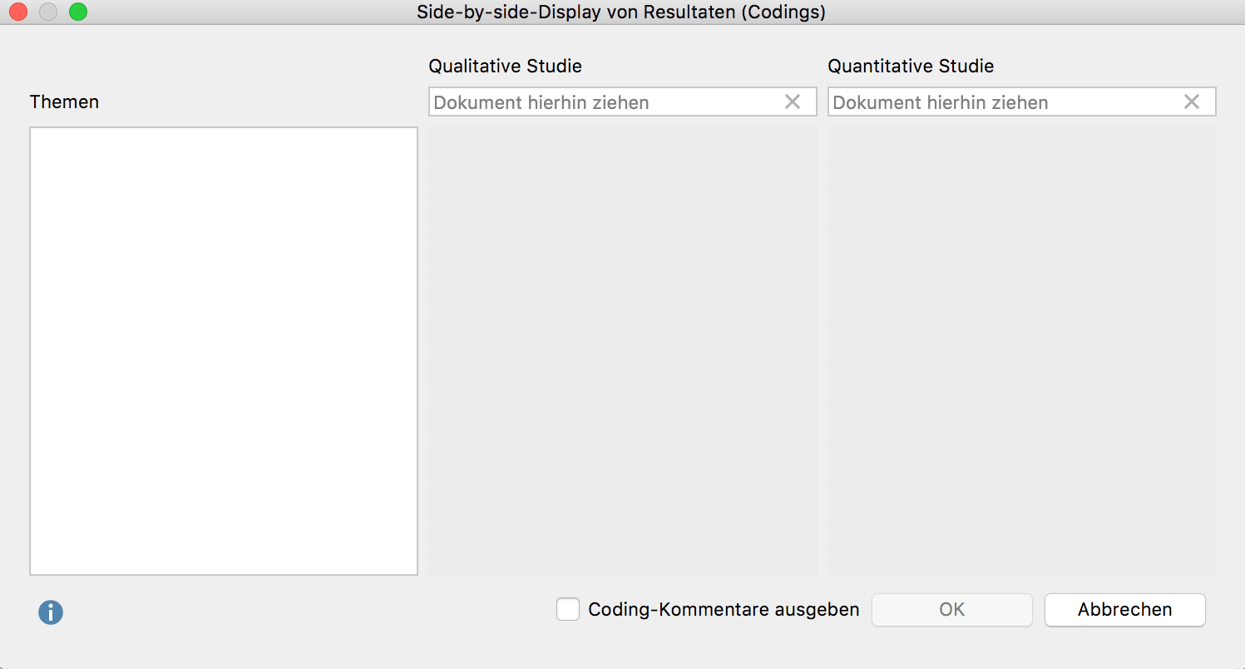Screen dimensions: 1245x669
Task: Click the Themen label
Action: coord(64,102)
